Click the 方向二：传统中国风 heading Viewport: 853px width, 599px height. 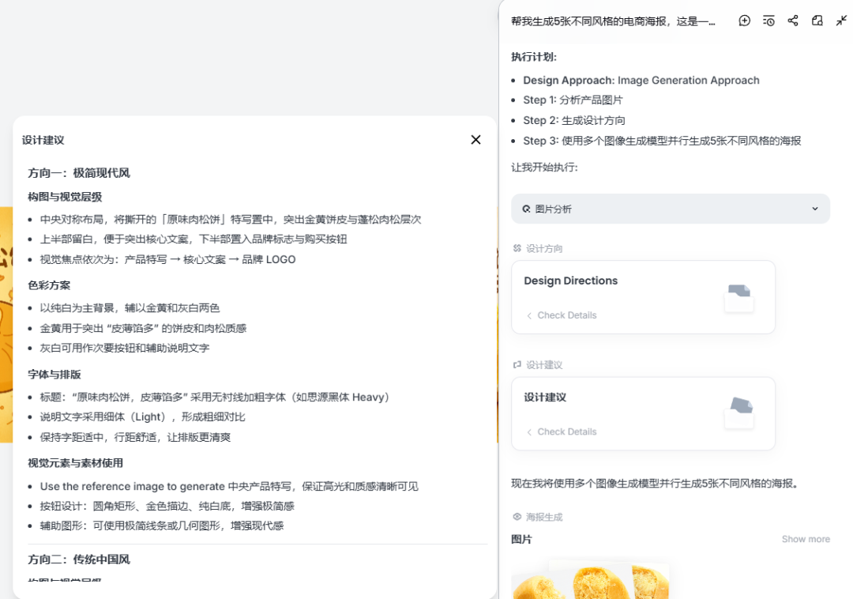coord(79,559)
